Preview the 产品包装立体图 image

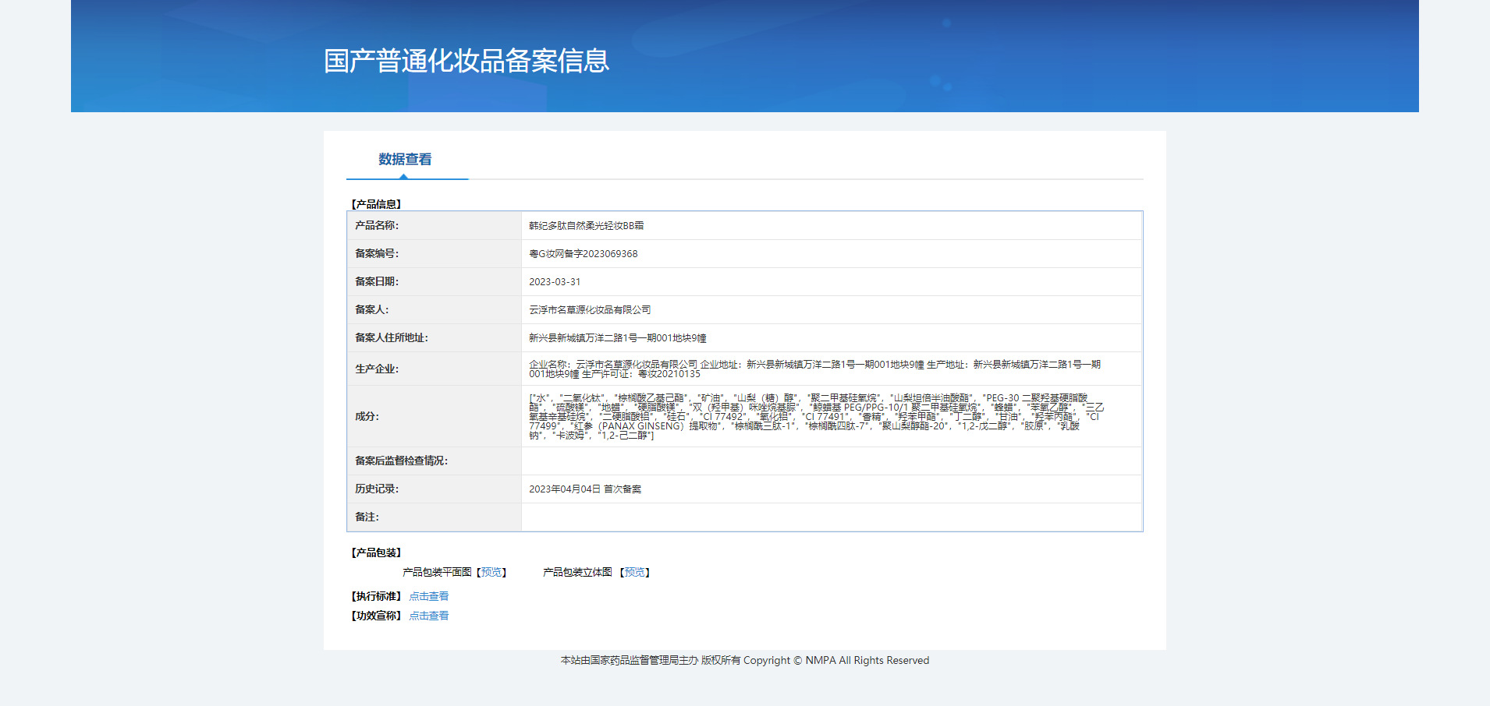(x=633, y=572)
